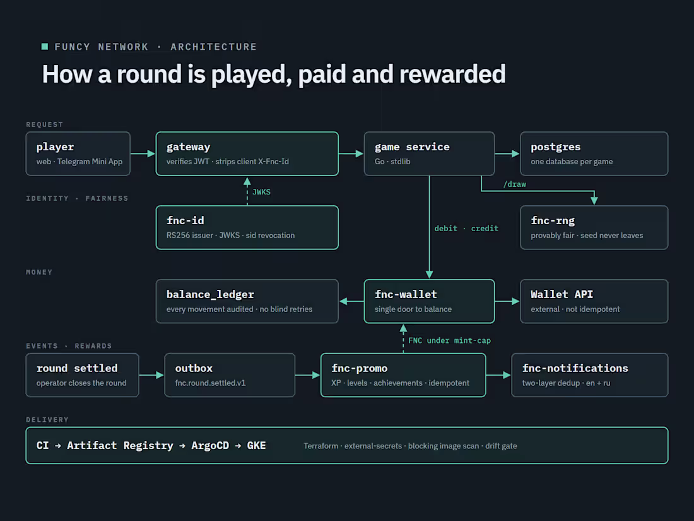
Task: Select the player node box
Action: (x=78, y=153)
